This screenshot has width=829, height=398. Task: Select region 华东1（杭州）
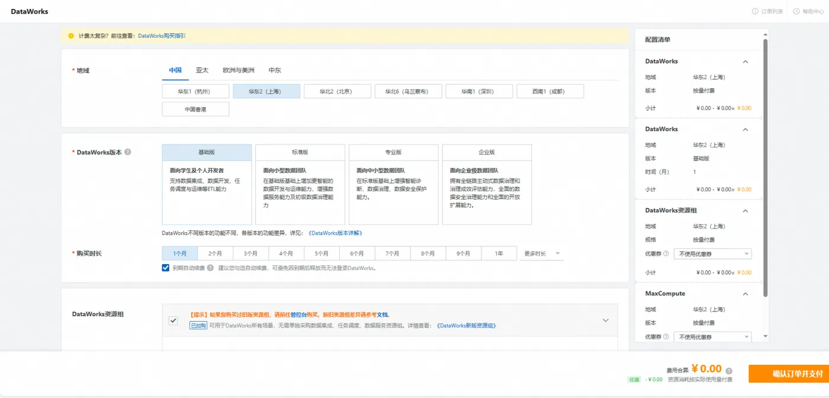pos(195,91)
